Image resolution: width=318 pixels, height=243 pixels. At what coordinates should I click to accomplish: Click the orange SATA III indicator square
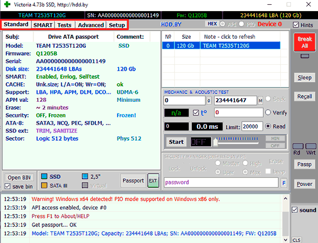tap(44, 185)
